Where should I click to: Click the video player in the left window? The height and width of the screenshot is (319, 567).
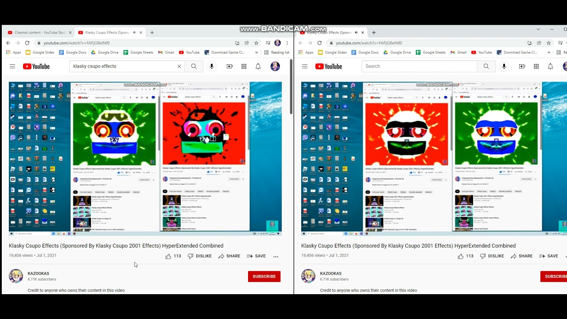[145, 159]
